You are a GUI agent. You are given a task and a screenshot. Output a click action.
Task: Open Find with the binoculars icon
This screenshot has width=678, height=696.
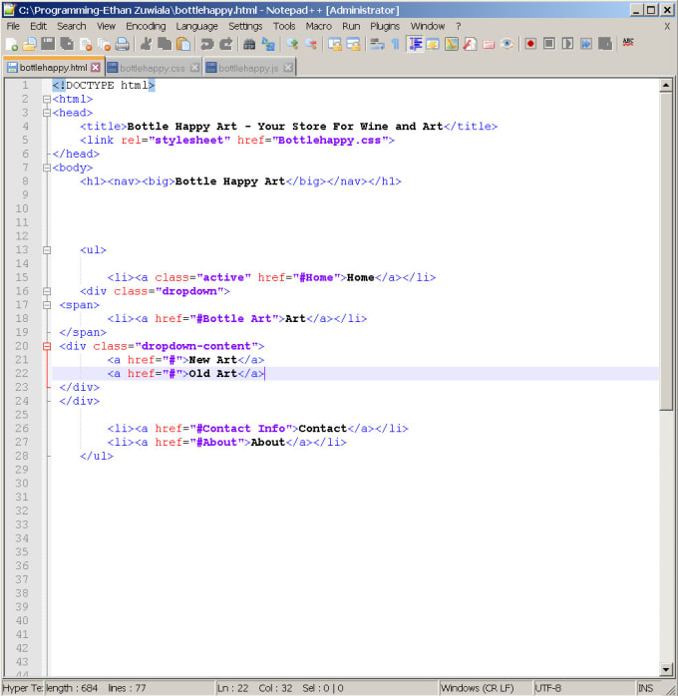click(249, 44)
